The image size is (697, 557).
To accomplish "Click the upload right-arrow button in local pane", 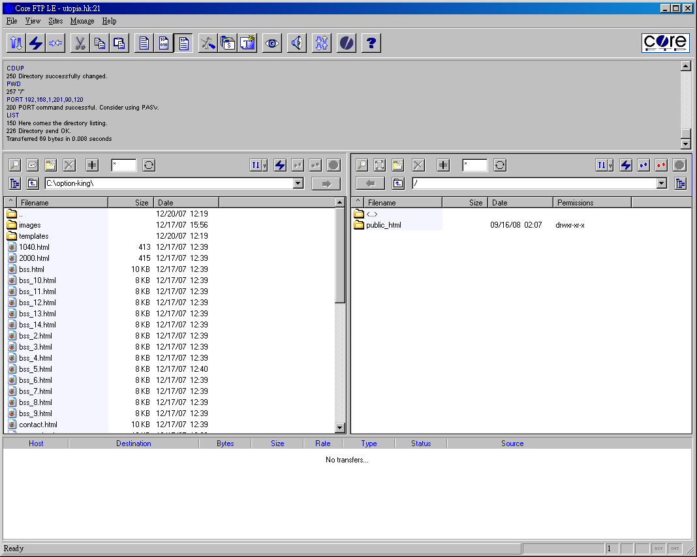I will (x=326, y=183).
